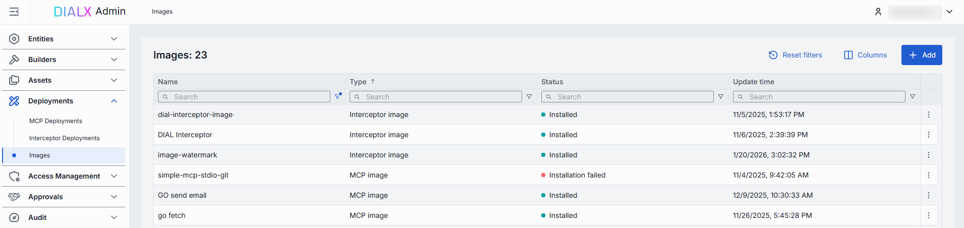Open the Name column filter icon
This screenshot has width=964, height=228.
coord(337,96)
